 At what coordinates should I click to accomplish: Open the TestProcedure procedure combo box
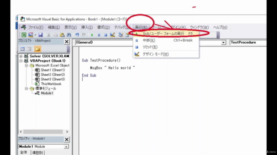tap(248, 42)
